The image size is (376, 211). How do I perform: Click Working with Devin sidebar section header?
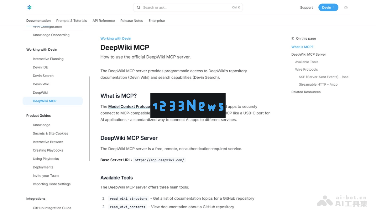click(x=42, y=49)
